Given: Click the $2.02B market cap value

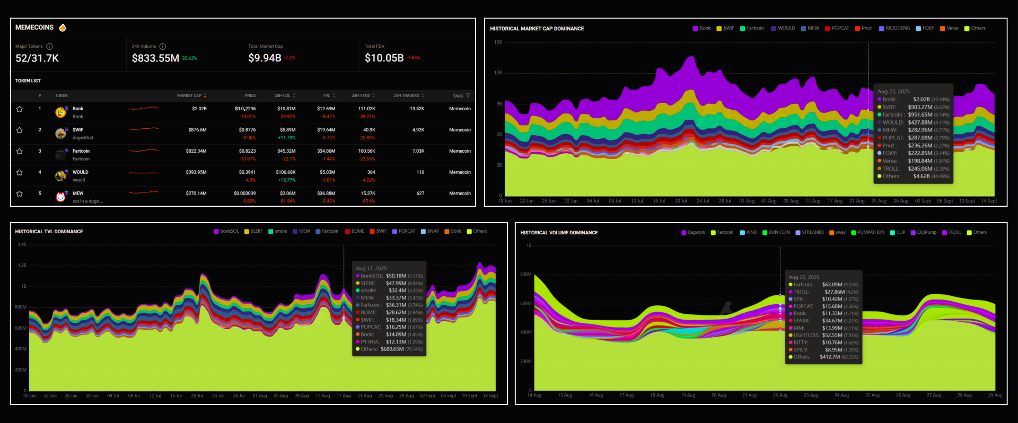Looking at the screenshot, I should click(x=199, y=109).
